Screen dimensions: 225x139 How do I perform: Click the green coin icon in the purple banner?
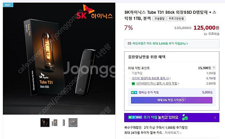pyautogui.click(x=185, y=117)
